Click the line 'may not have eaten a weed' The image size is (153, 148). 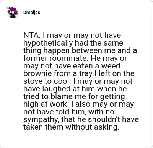tap(72, 66)
